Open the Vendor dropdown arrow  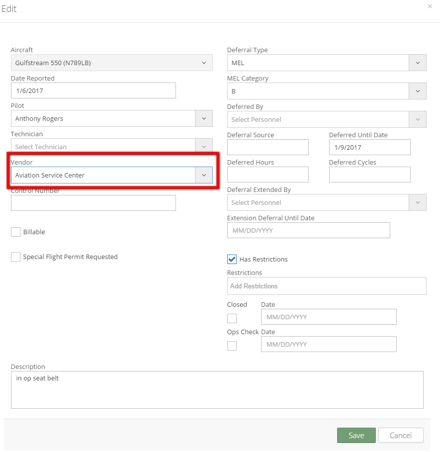pos(204,175)
